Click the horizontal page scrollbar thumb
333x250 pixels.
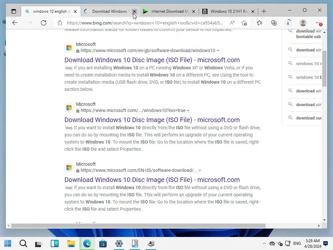139,226
